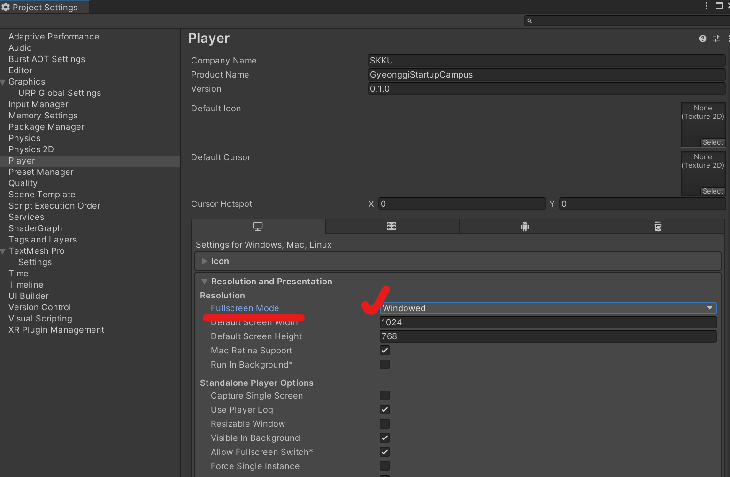Image resolution: width=730 pixels, height=477 pixels.
Task: Open Scene Template settings
Action: pos(42,195)
